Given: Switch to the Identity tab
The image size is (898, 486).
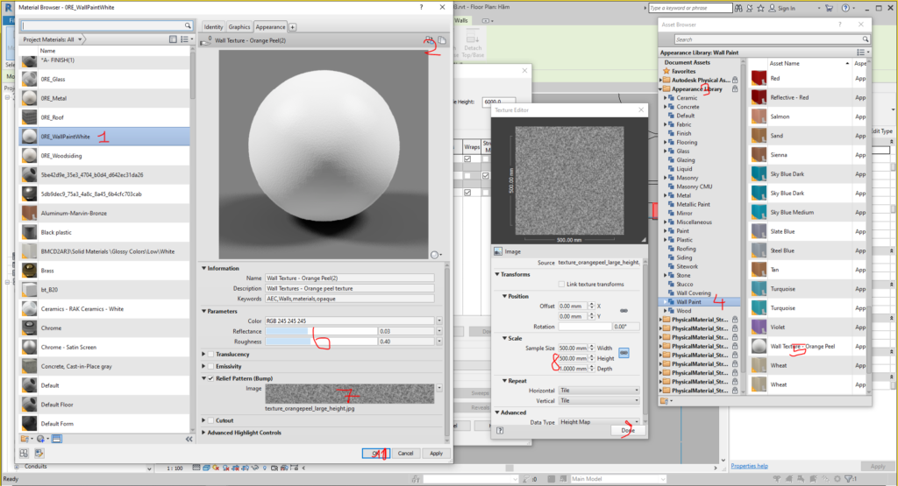Looking at the screenshot, I should pos(213,27).
